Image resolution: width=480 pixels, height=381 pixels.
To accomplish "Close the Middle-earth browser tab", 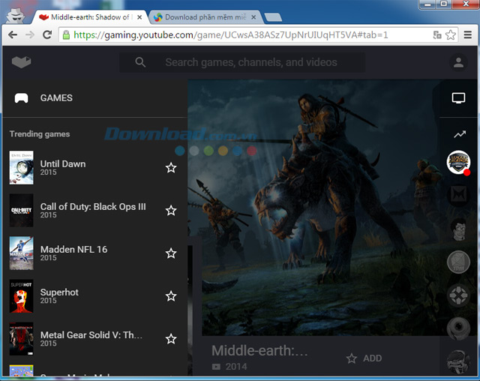I will (x=139, y=17).
